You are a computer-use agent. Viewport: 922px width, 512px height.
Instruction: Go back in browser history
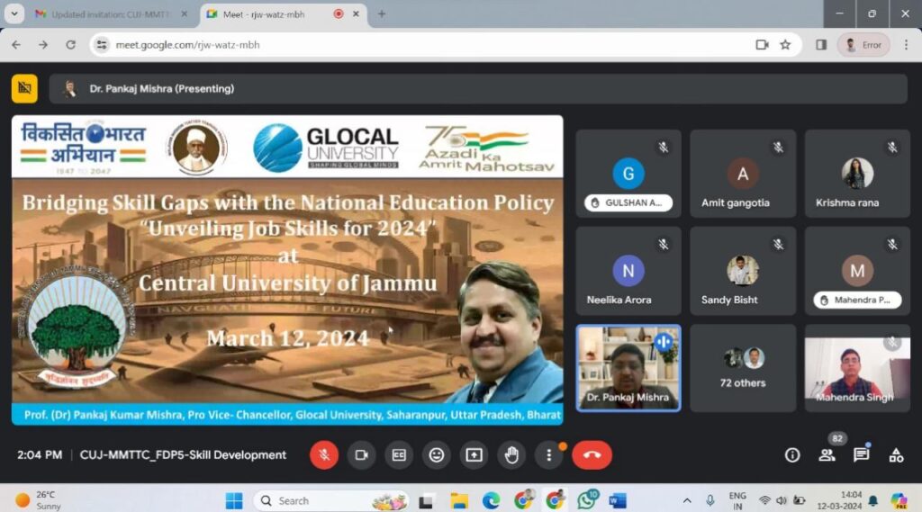tap(16, 45)
